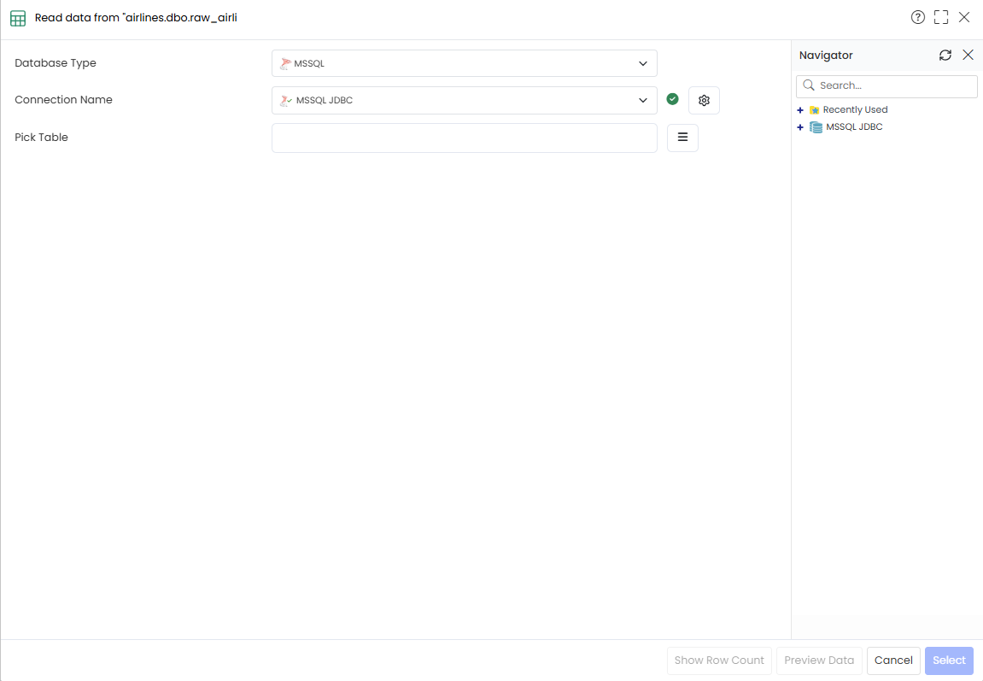Click the green connection status checkmark
983x681 pixels.
pyautogui.click(x=673, y=99)
